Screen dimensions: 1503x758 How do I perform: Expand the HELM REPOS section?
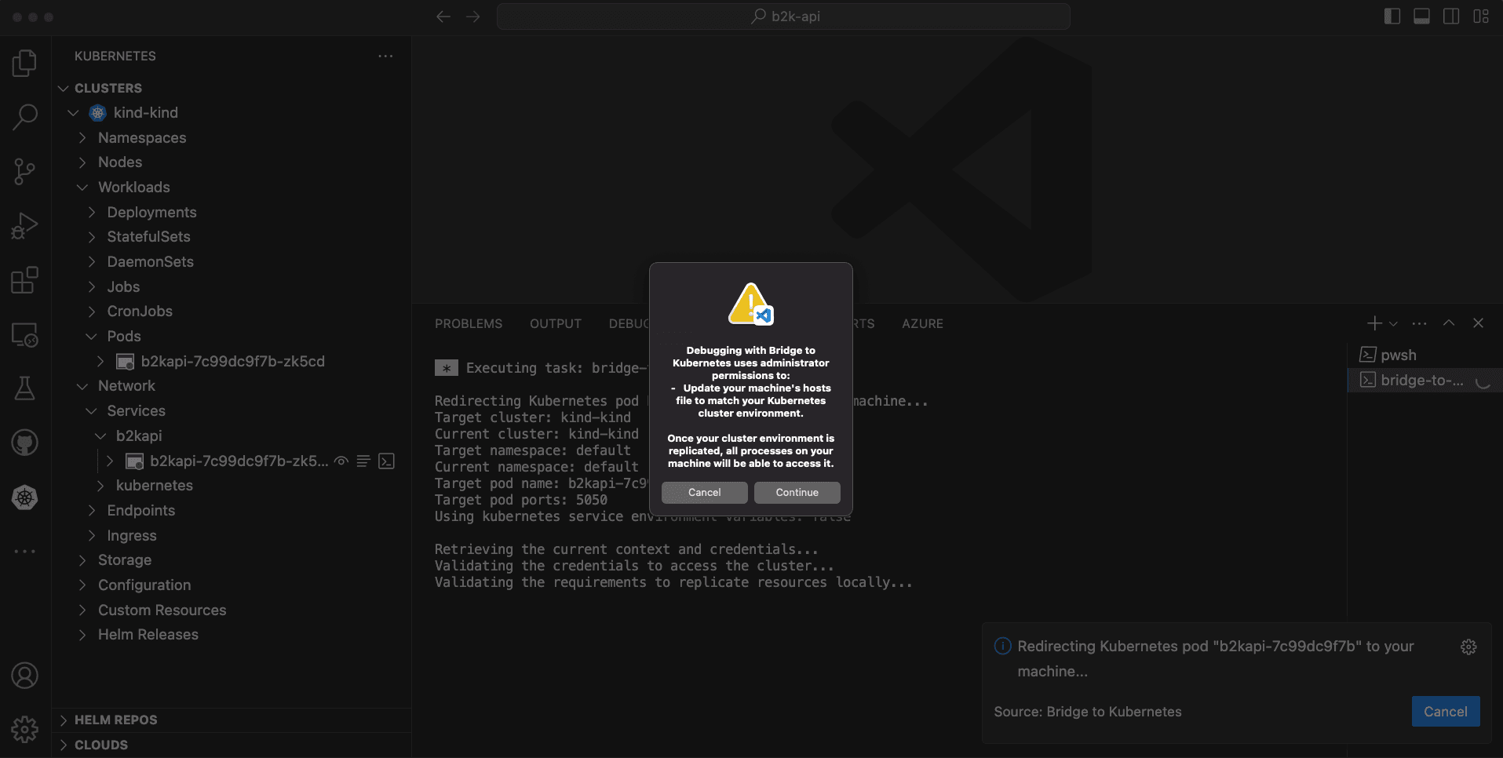[x=115, y=720]
